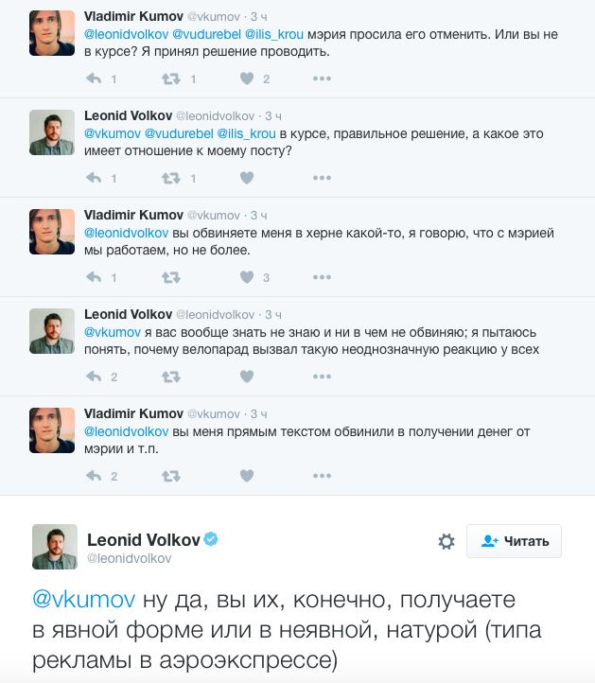595x683 pixels.
Task: Reply to Kumov's 'прямым текстом' tweet
Action: (94, 476)
